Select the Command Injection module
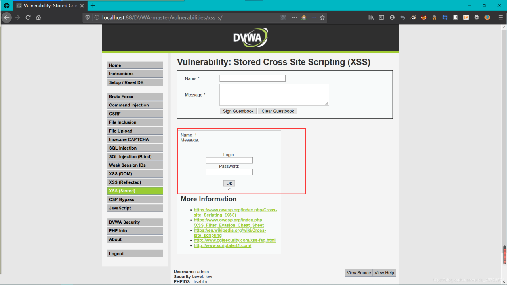This screenshot has width=507, height=285. point(135,105)
